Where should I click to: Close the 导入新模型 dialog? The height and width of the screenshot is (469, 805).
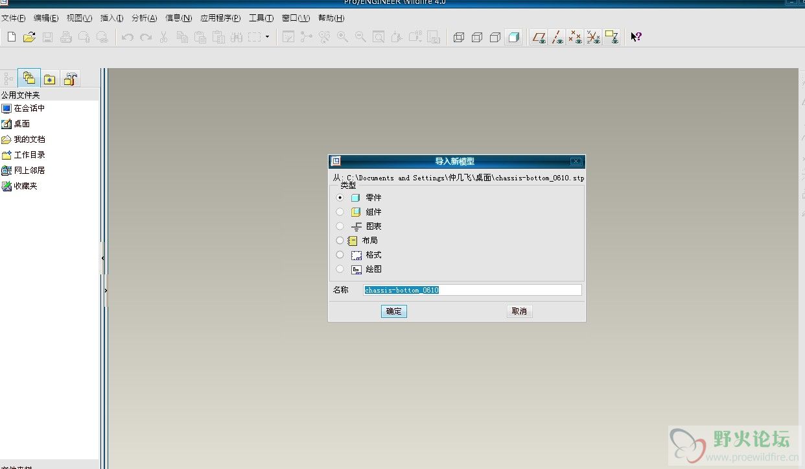[576, 162]
